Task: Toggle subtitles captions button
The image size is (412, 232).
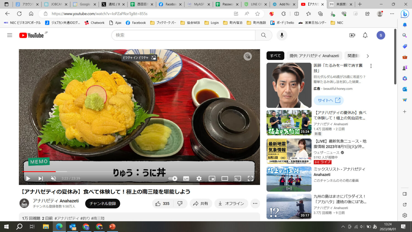Action: point(186,178)
